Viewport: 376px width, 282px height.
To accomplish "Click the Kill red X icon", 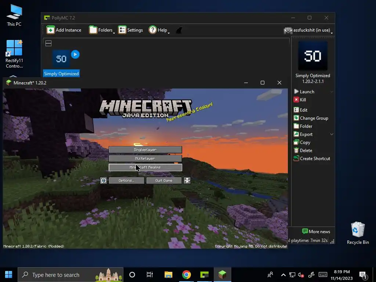I will [296, 100].
